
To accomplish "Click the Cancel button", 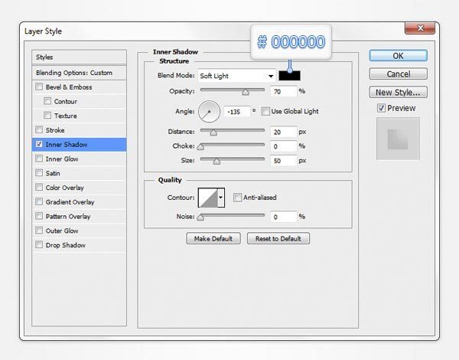I will (398, 74).
